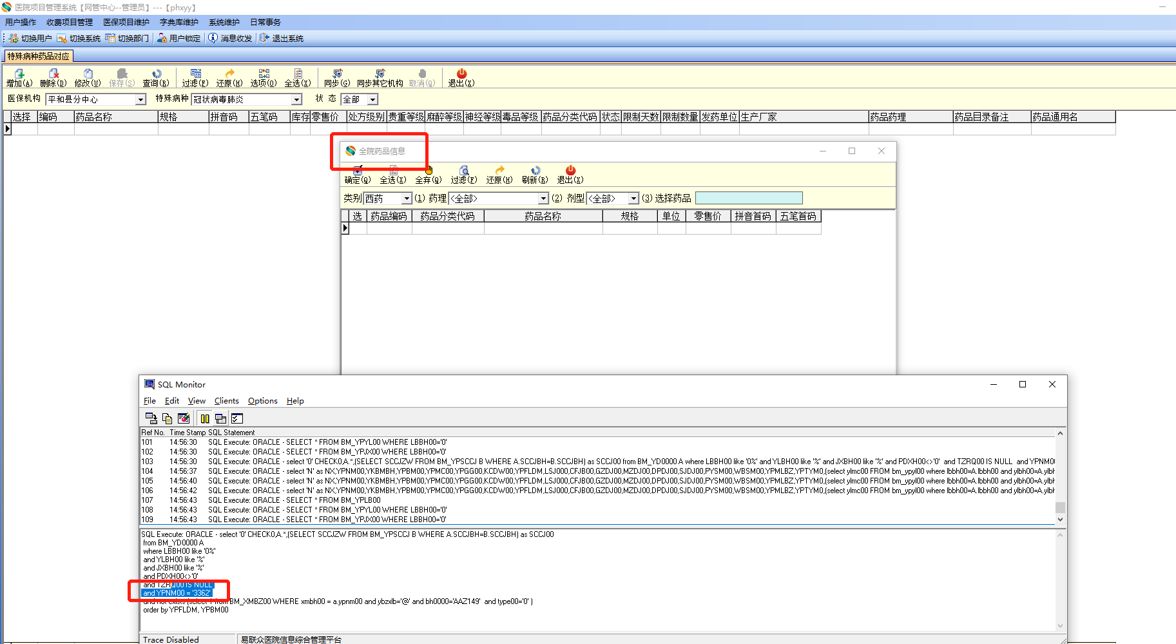
Task: Open SQL Monitor View menu
Action: pos(197,401)
